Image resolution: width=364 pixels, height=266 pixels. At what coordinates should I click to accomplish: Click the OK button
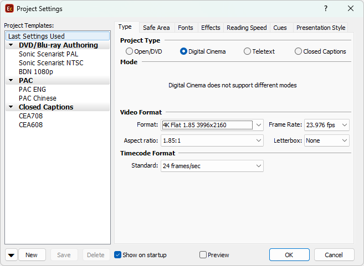(x=289, y=255)
